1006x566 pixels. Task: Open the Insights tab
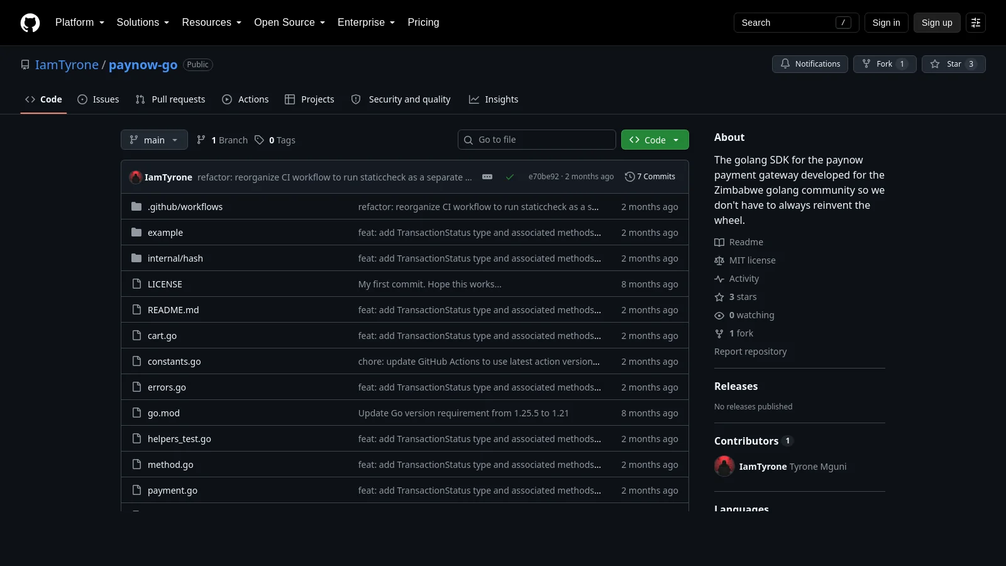(x=494, y=99)
